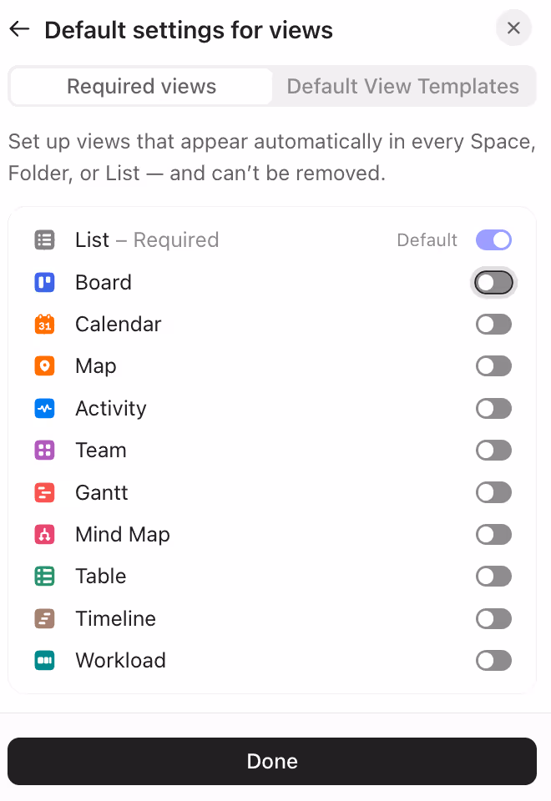Viewport: 551px width, 801px height.
Task: Click the Mind Map view icon
Action: 44,534
